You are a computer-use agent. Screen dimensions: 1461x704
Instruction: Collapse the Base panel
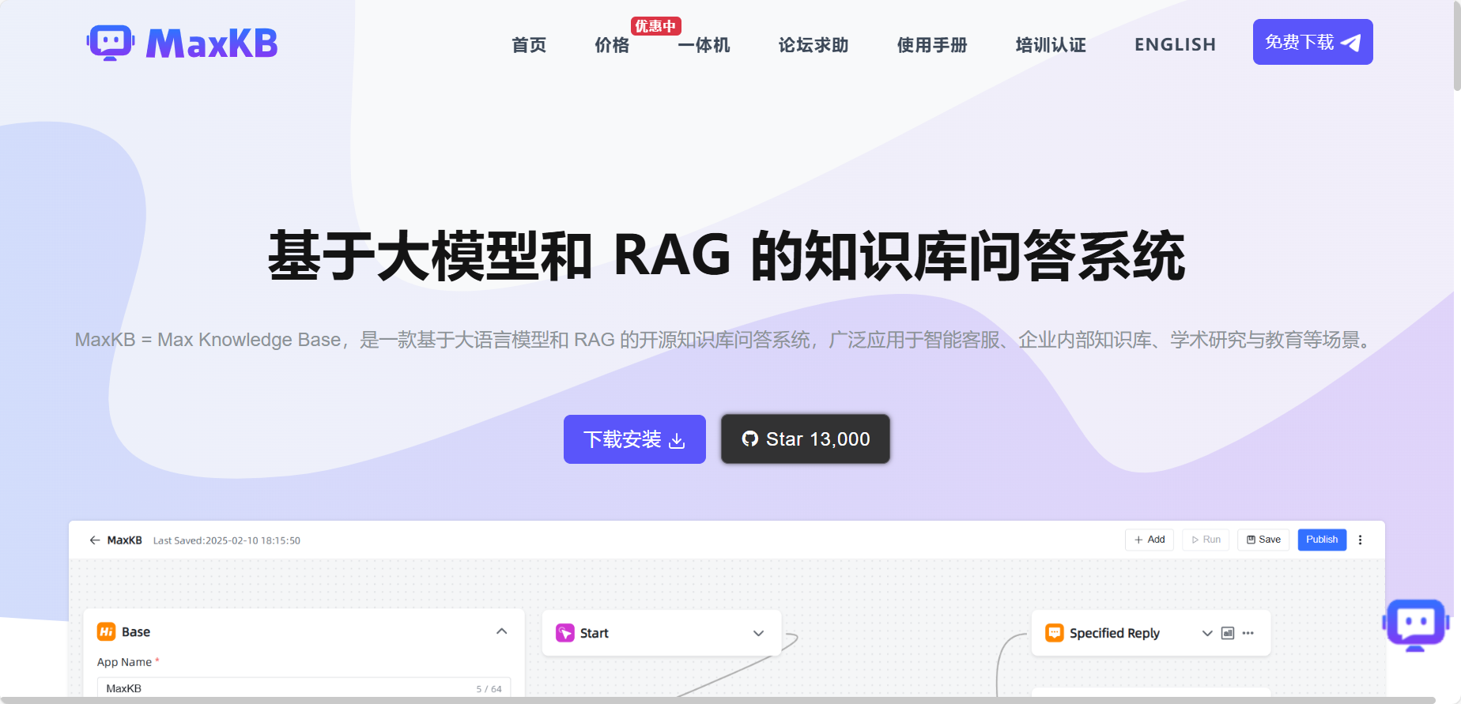click(x=501, y=631)
